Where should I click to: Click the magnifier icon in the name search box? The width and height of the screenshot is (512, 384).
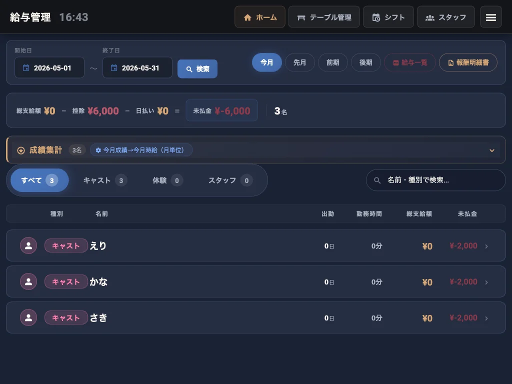click(x=377, y=180)
